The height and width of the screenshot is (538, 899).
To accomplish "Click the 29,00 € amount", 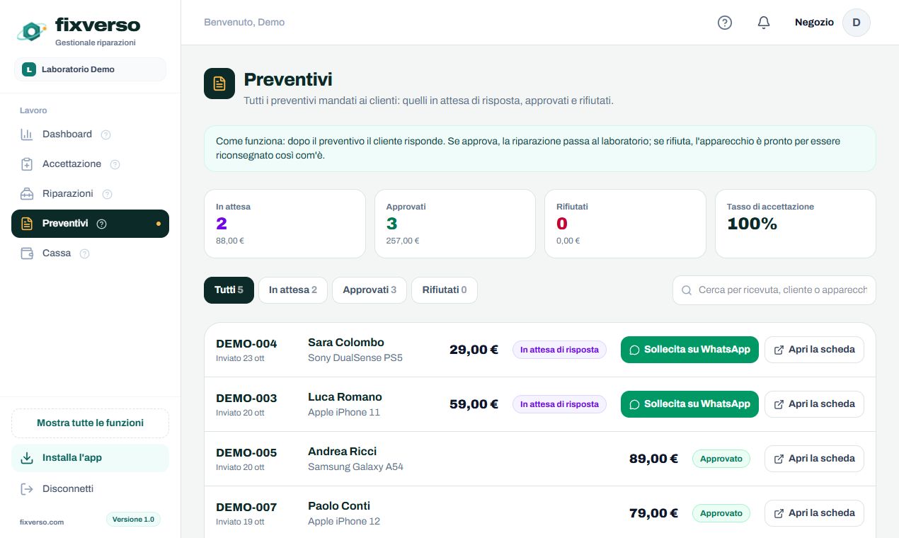I will 474,350.
